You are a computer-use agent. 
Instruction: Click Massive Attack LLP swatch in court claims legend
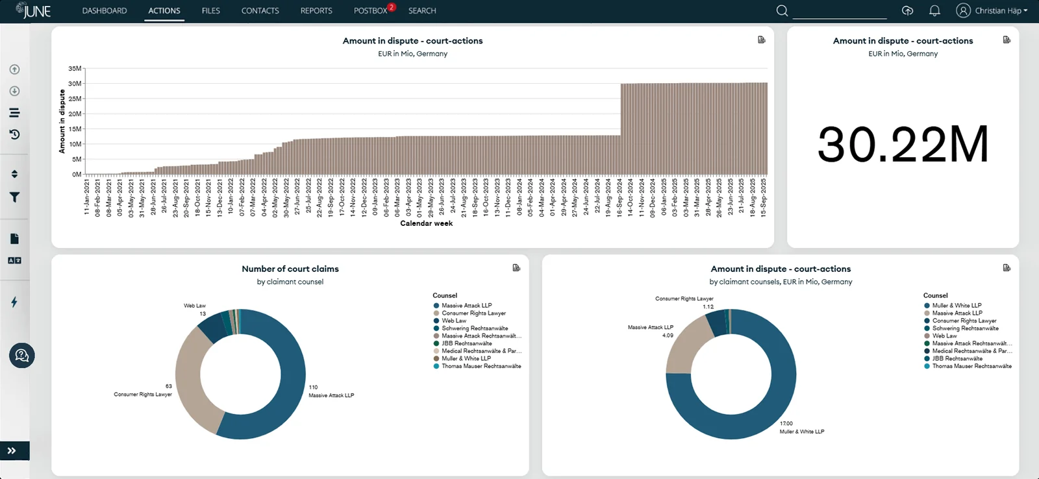coord(436,306)
